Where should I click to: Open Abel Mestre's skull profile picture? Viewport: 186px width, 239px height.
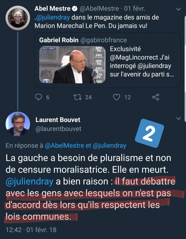click(18, 18)
